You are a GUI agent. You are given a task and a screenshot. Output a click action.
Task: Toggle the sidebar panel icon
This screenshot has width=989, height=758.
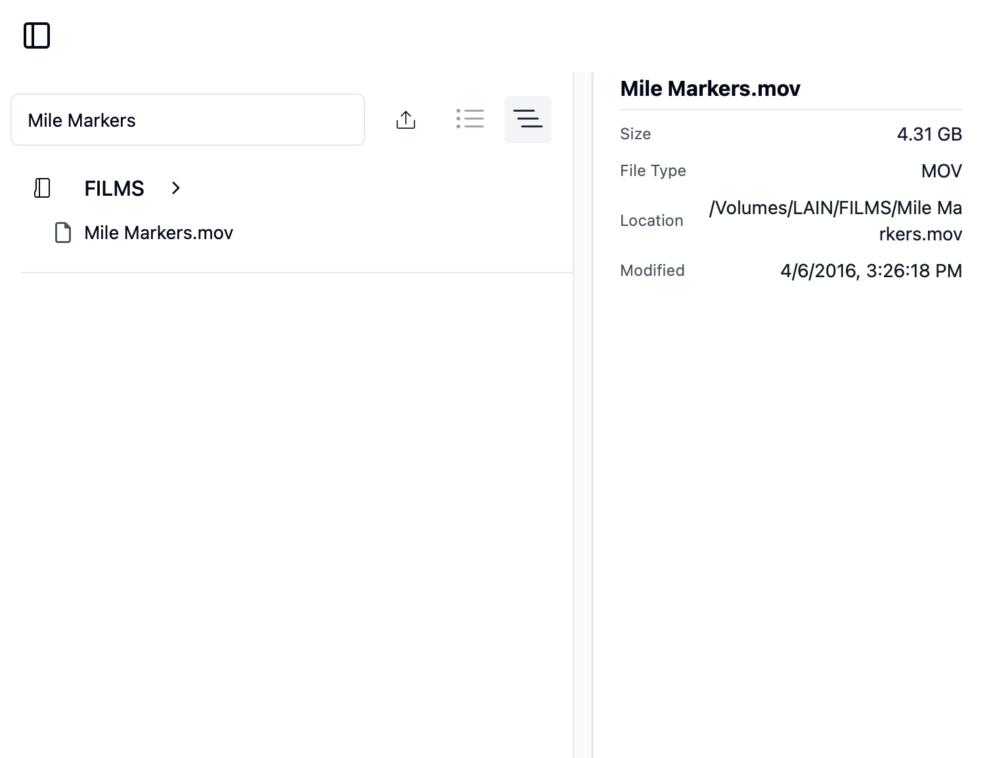tap(37, 35)
